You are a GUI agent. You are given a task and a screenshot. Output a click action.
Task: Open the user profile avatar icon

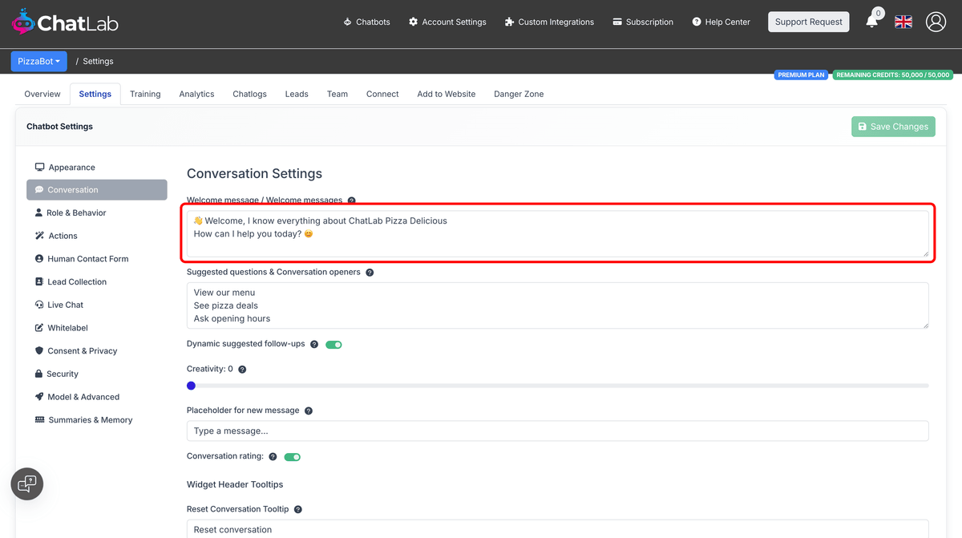pyautogui.click(x=936, y=22)
